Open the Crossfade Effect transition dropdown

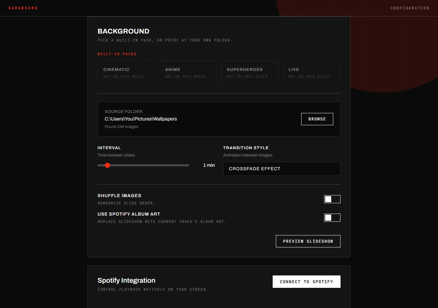point(282,169)
